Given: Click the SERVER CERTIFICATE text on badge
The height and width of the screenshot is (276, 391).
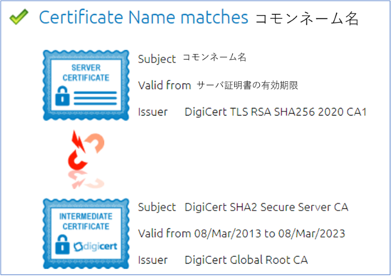Looking at the screenshot, I should pyautogui.click(x=86, y=72).
